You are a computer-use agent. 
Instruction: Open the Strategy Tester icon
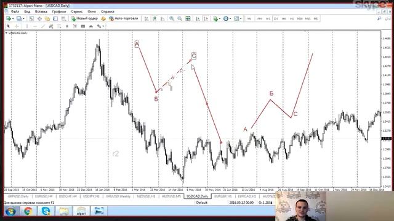(63, 18)
